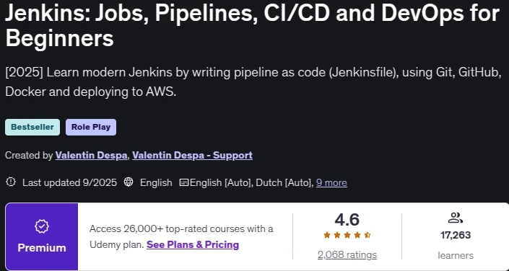Click the learners people icon
This screenshot has height=271, width=509.
point(455,218)
